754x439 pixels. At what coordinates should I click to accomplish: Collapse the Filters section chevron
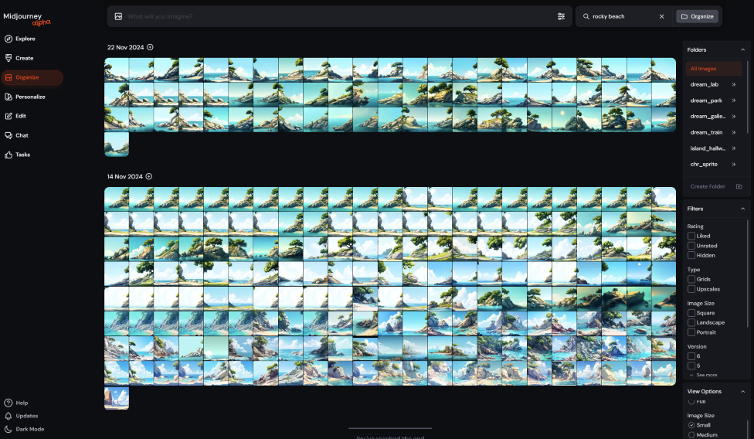point(742,209)
